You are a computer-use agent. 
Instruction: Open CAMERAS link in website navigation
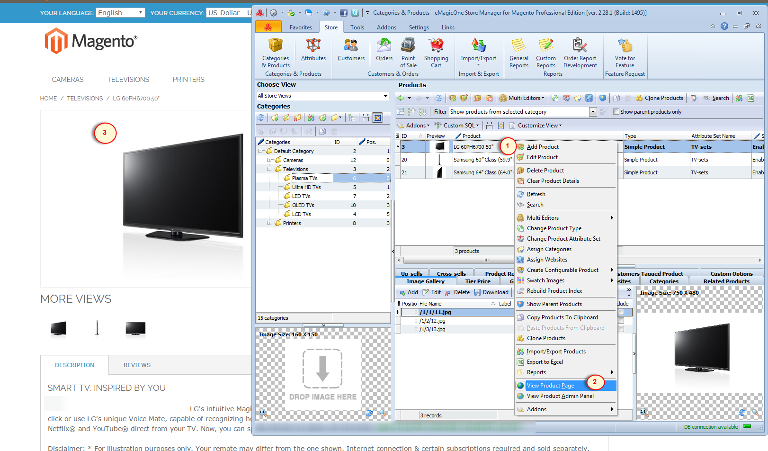[x=68, y=80]
